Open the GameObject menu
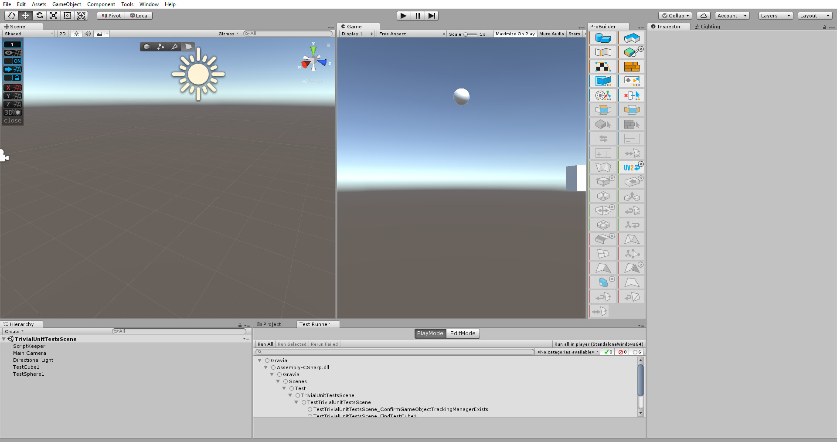 tap(67, 4)
